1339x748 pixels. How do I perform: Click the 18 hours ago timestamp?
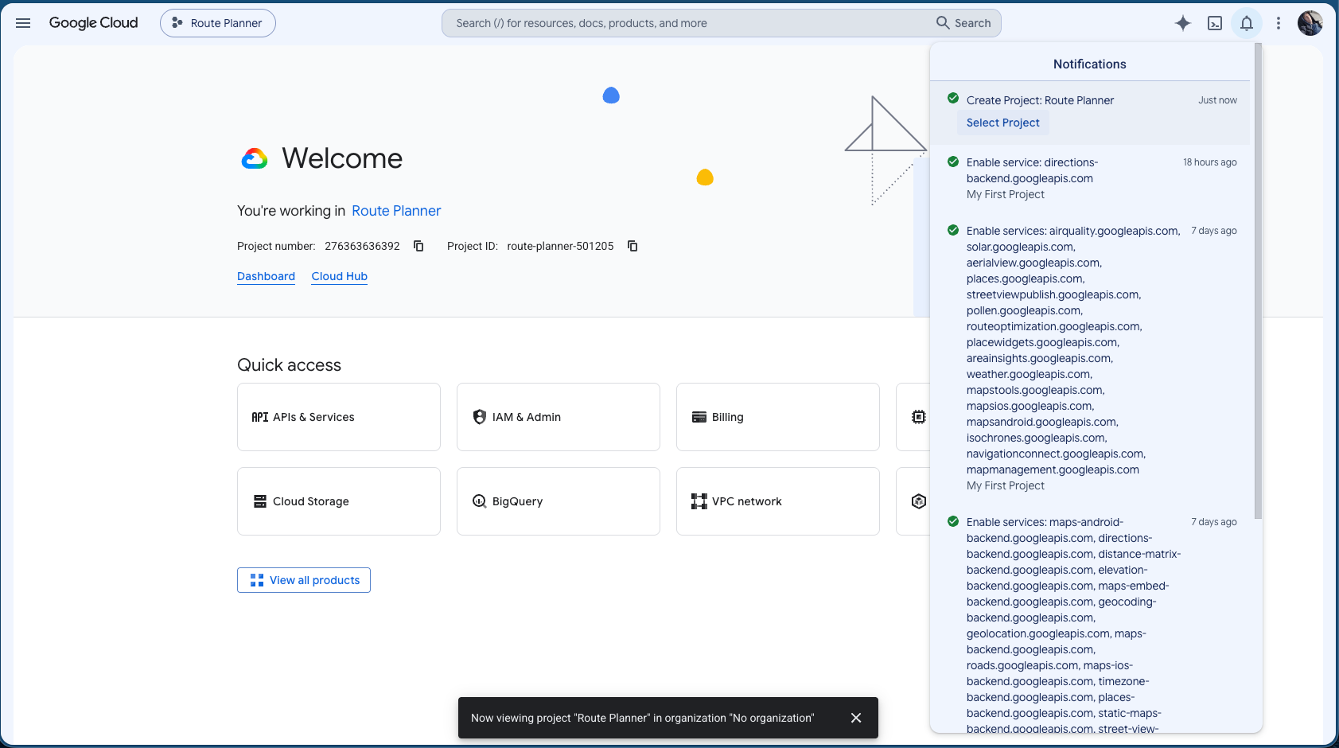click(1209, 162)
